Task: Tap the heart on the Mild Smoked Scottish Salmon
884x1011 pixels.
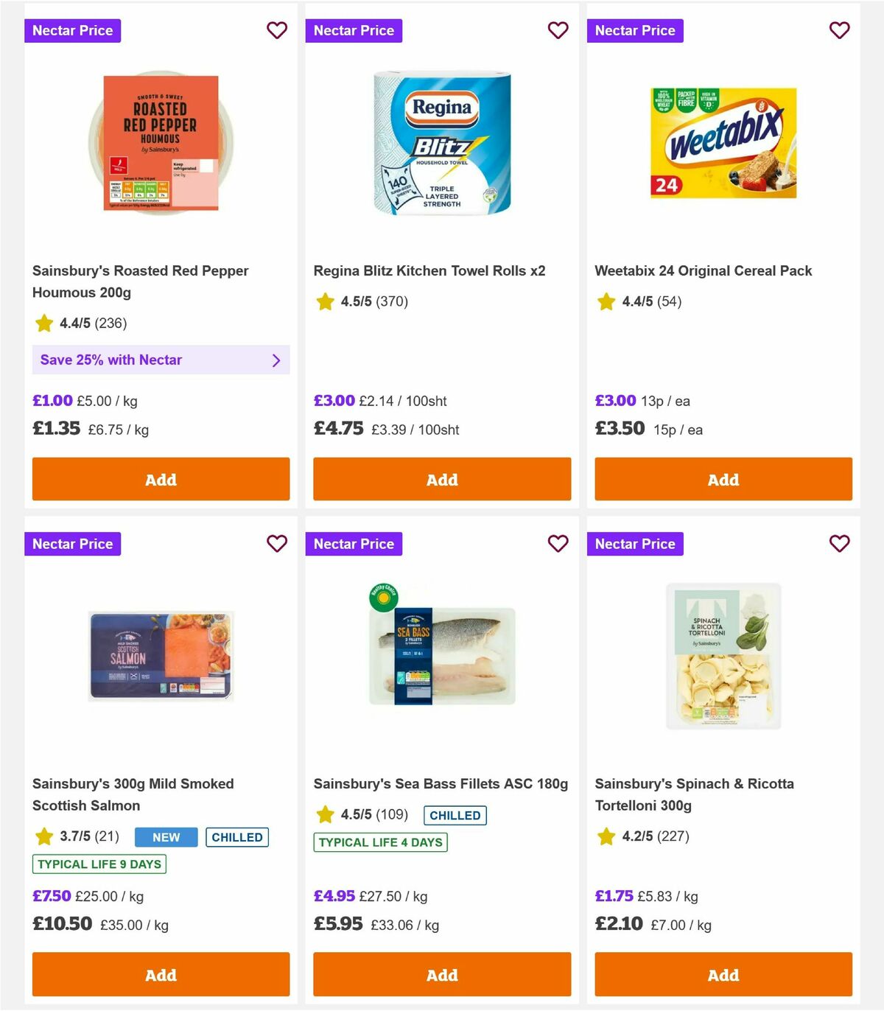Action: pos(277,544)
